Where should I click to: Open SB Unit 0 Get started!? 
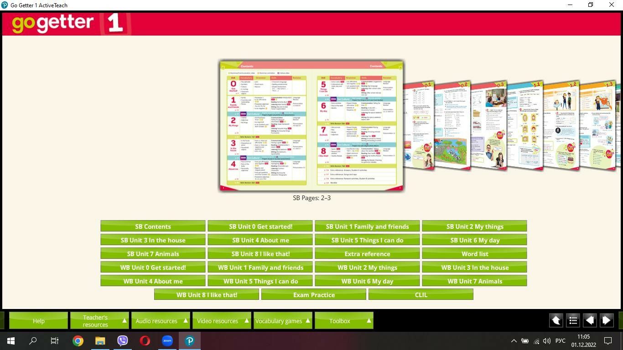click(x=260, y=226)
